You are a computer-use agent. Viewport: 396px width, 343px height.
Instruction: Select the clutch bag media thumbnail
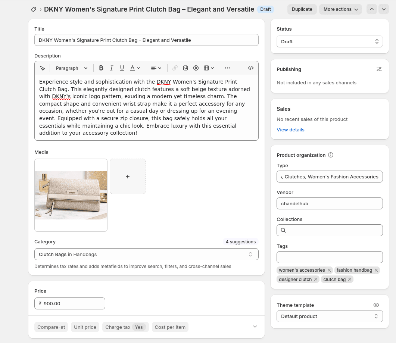[71, 195]
